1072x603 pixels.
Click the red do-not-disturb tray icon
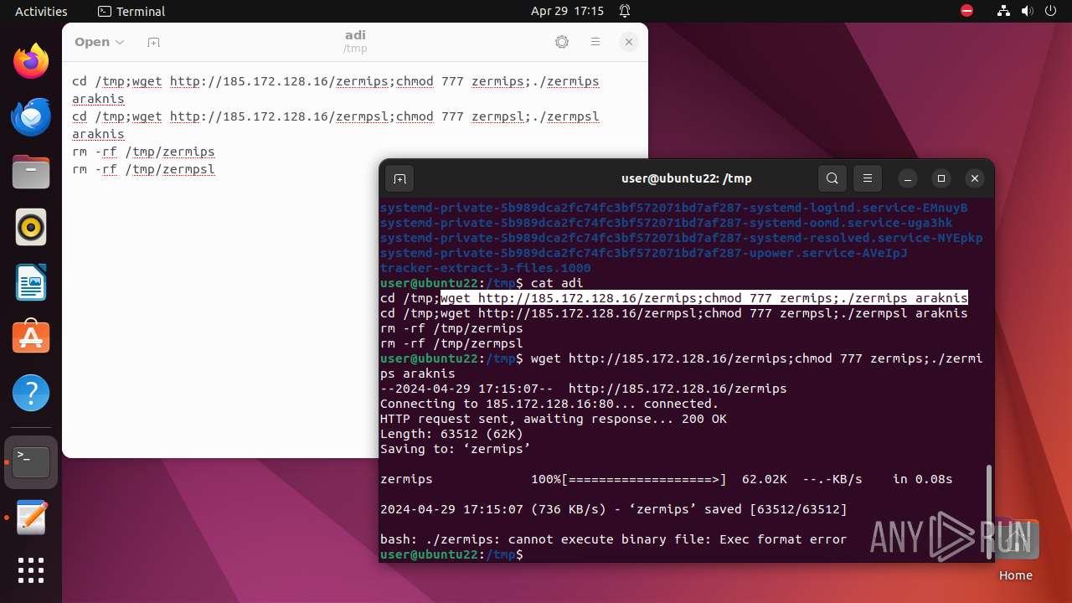[966, 11]
